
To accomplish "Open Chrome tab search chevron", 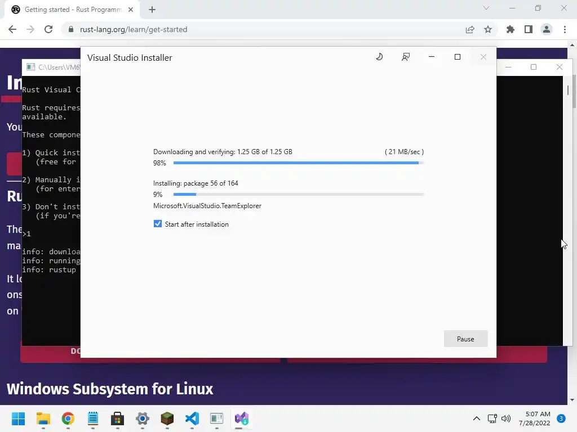I will point(486,8).
